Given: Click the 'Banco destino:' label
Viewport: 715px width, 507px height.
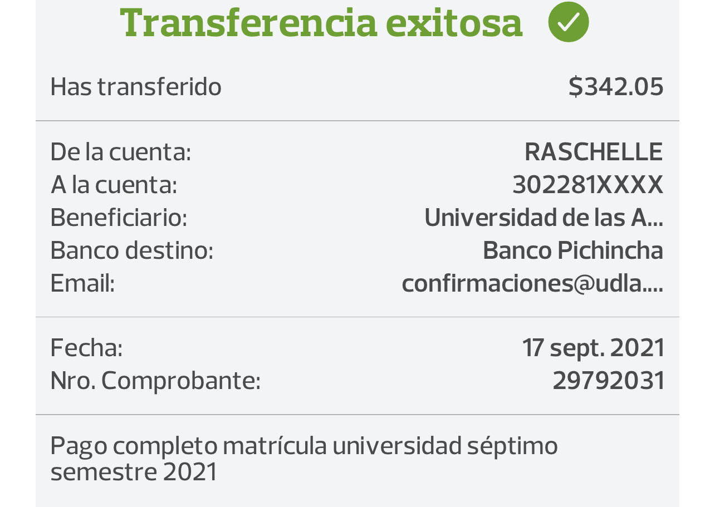Looking at the screenshot, I should point(132,250).
